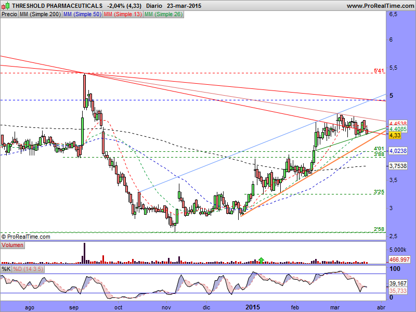Click the 2'58 support level label
The width and height of the screenshot is (416, 312).
[x=379, y=229]
